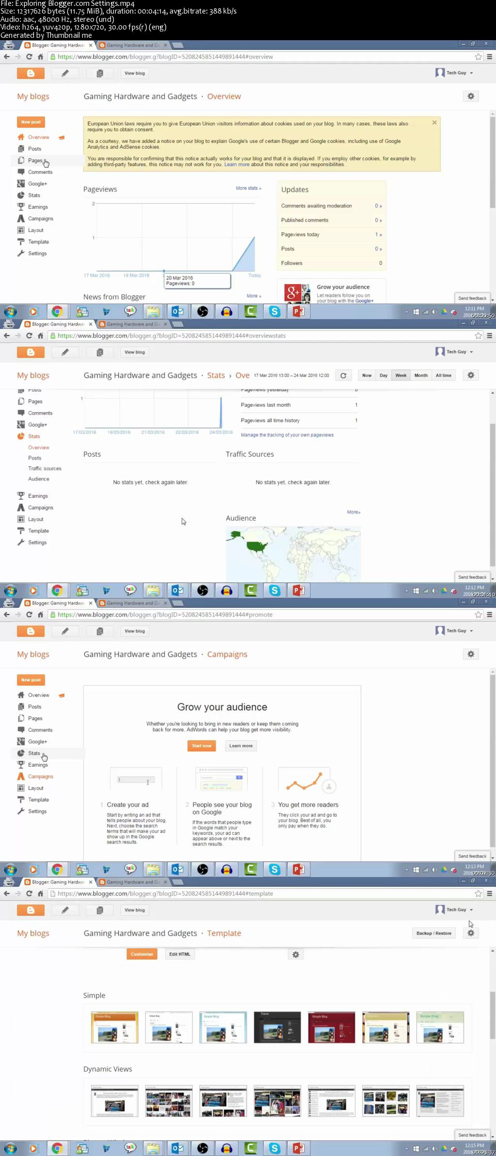Dismiss the European Union cookie notice
The width and height of the screenshot is (496, 1156).
pyautogui.click(x=434, y=123)
